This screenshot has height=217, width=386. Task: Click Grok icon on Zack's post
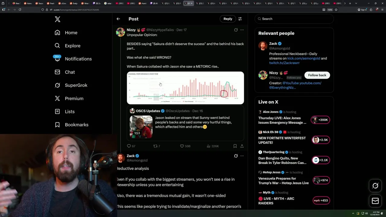[x=236, y=156]
